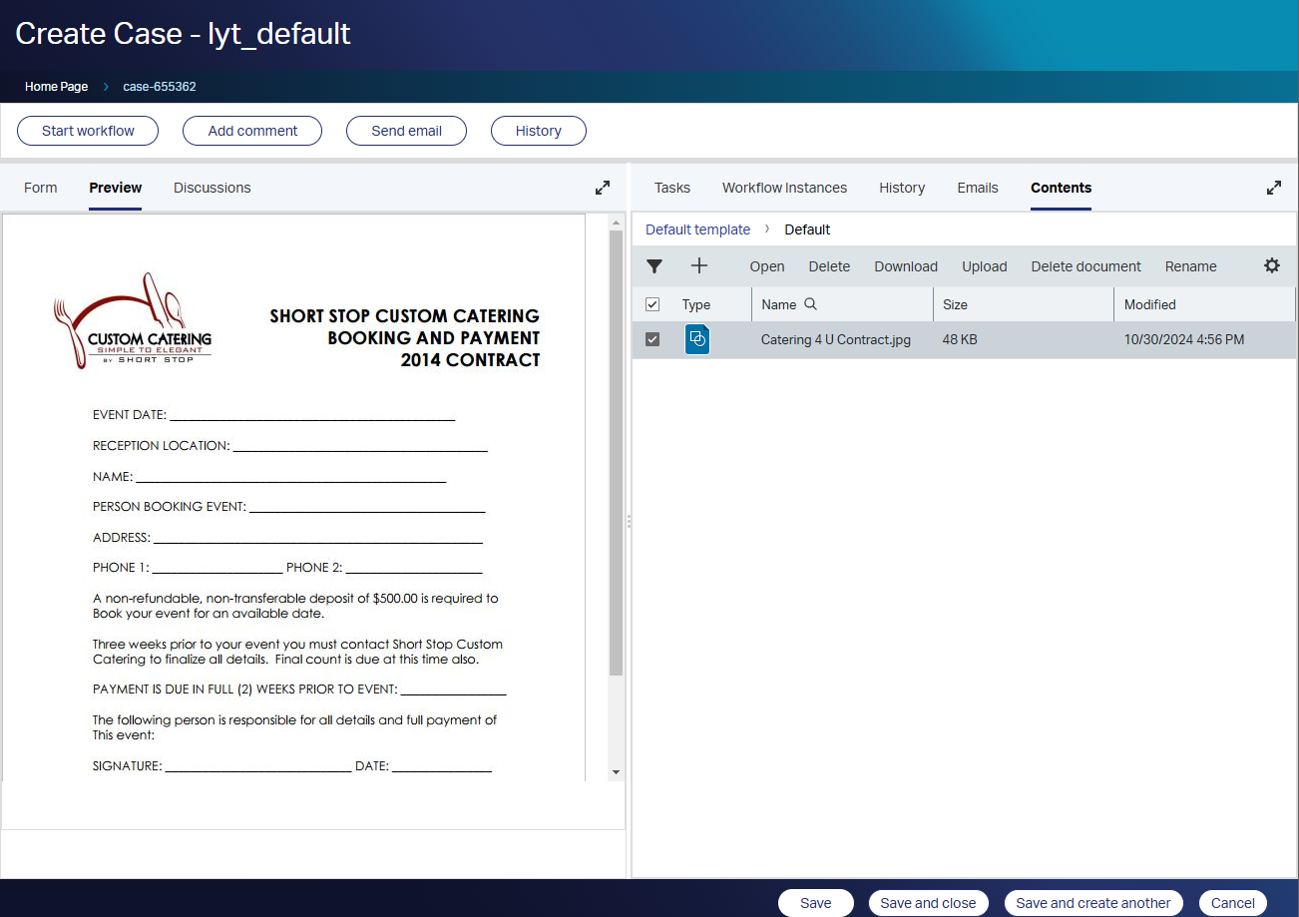Expand the right Contents panel to fullscreen
Image resolution: width=1299 pixels, height=917 pixels.
1273,188
